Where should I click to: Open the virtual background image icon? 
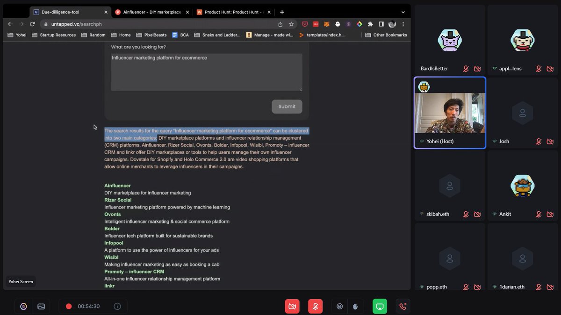coord(41,306)
